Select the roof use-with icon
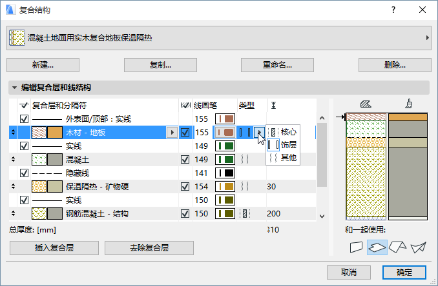 tap(397, 247)
